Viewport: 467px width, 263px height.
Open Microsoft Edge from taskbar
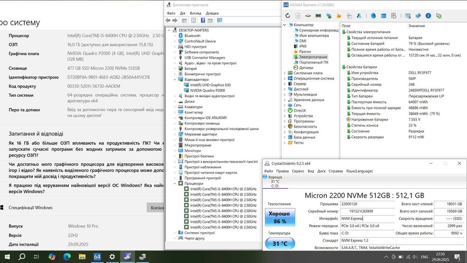point(67,257)
